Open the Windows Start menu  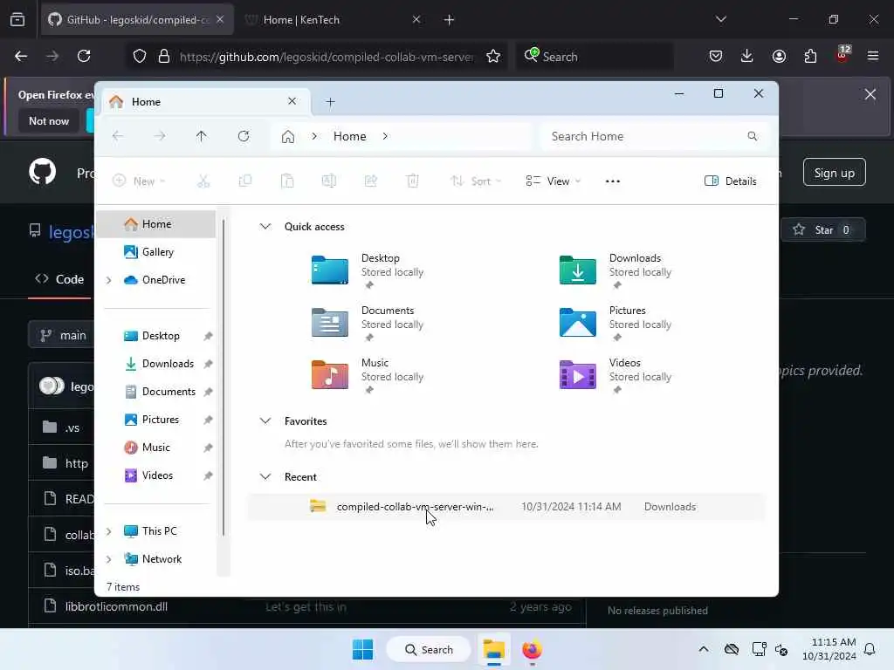[x=362, y=649]
